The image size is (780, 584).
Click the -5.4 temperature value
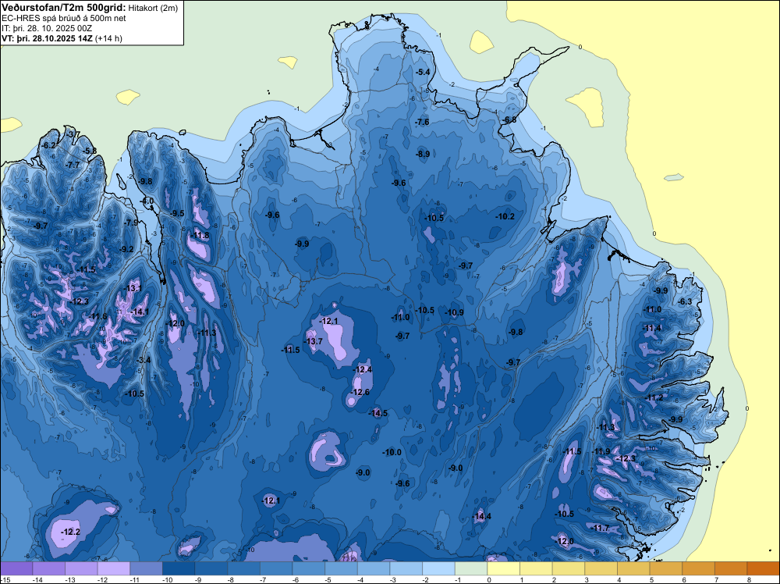[422, 72]
